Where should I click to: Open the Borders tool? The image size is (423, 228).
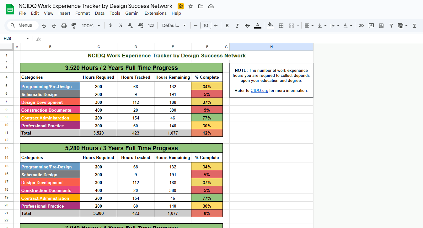tap(281, 26)
